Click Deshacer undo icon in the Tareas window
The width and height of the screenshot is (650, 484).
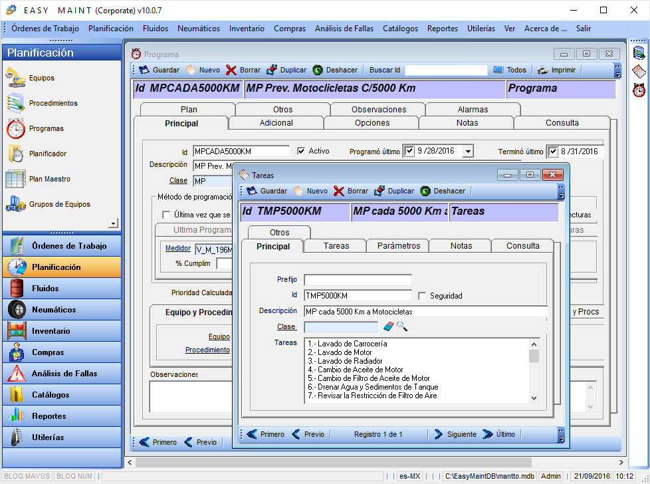425,191
